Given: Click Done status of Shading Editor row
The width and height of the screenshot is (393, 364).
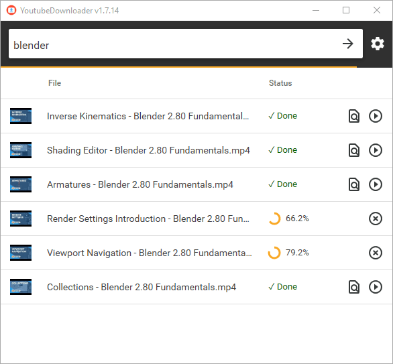Looking at the screenshot, I should pos(283,149).
